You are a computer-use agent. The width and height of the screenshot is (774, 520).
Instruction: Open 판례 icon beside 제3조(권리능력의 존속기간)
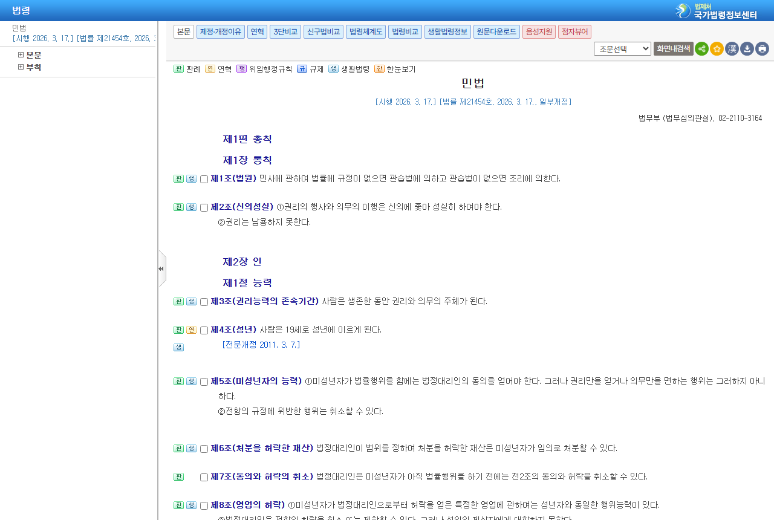pos(178,302)
